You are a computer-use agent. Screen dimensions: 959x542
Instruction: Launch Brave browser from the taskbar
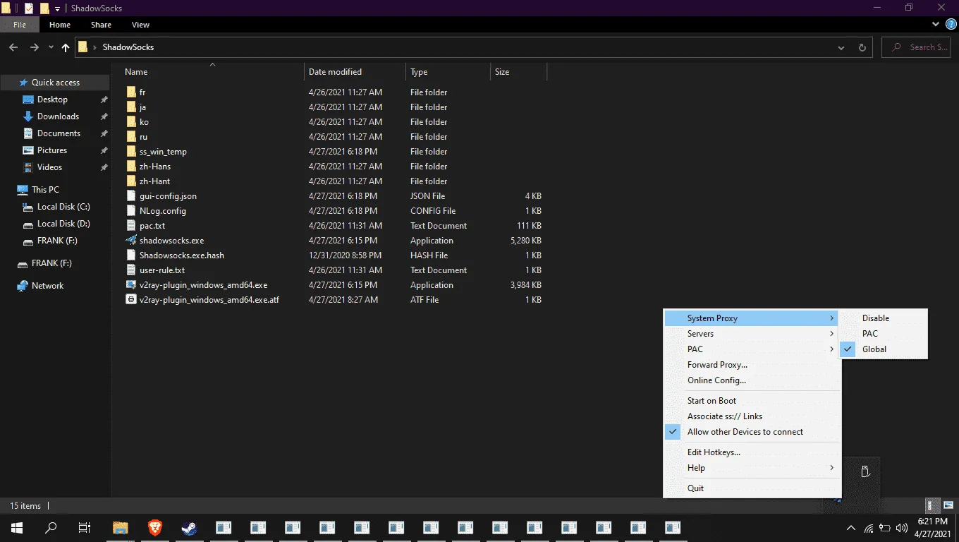[x=155, y=528]
